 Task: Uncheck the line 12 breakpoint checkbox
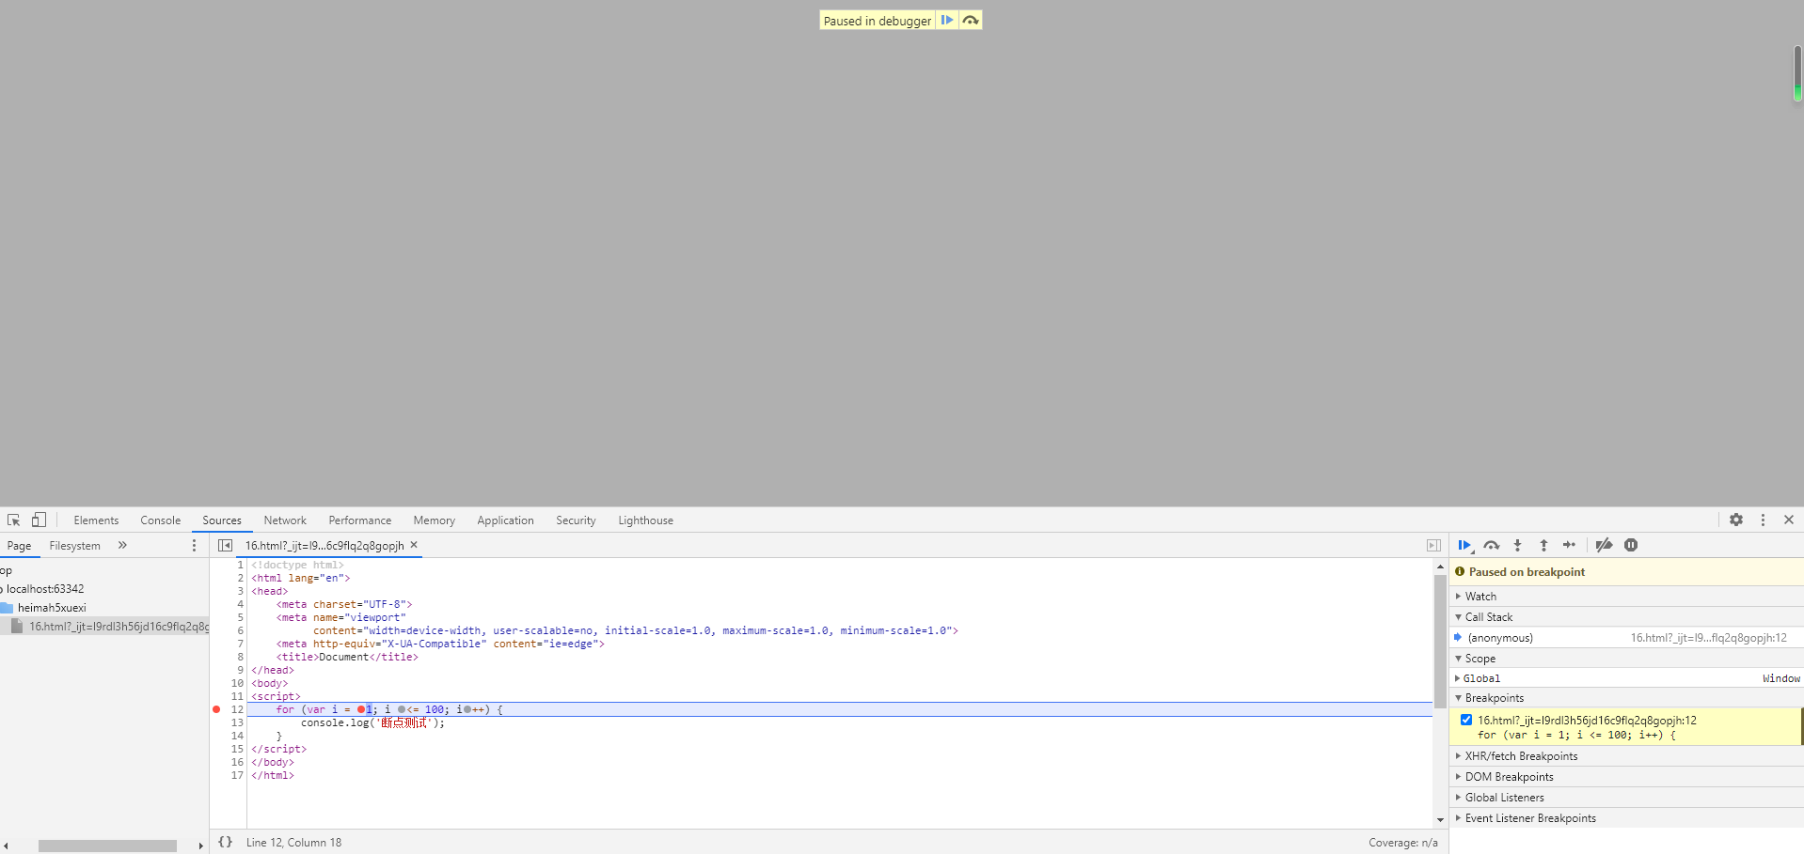click(1466, 720)
